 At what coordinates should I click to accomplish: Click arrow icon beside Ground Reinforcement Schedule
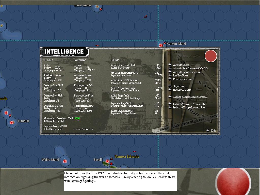pos(170,97)
